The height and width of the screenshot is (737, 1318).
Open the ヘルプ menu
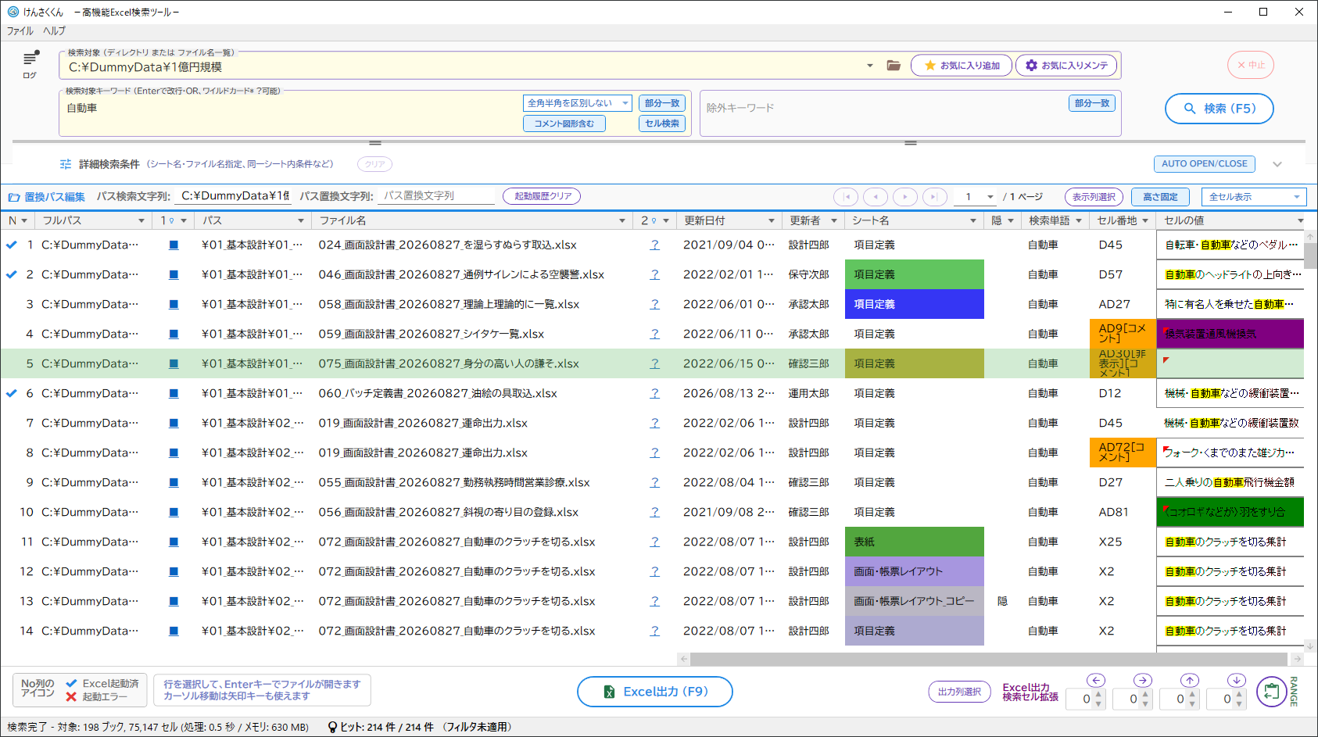pyautogui.click(x=55, y=31)
